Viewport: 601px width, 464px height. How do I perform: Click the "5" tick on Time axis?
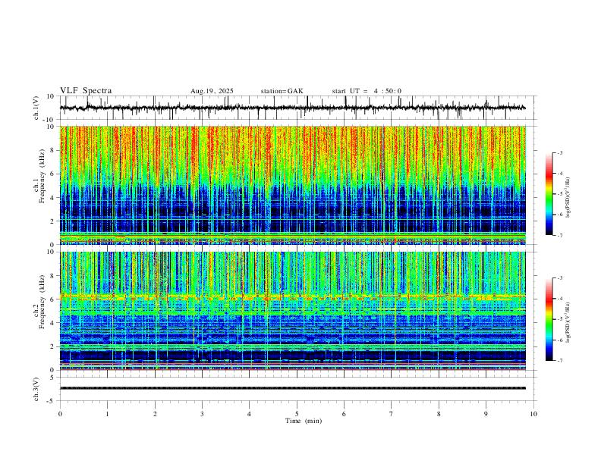tap(297, 414)
